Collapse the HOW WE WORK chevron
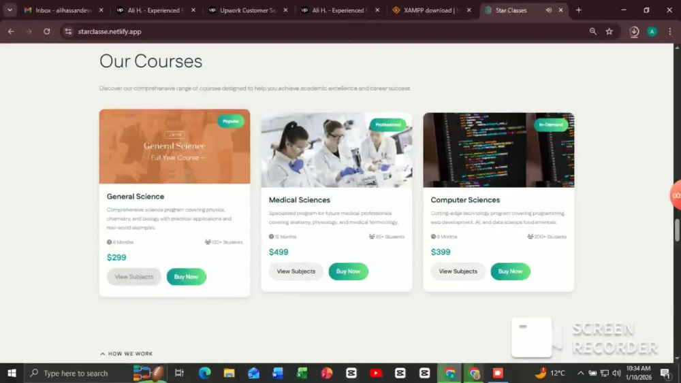681x383 pixels. 103,354
